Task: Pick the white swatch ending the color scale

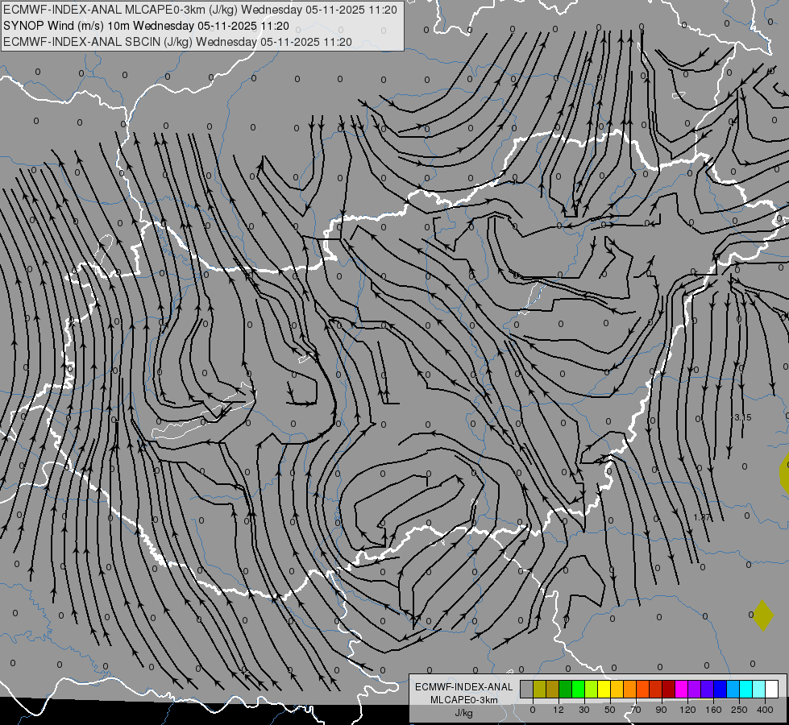Action: pos(772,690)
